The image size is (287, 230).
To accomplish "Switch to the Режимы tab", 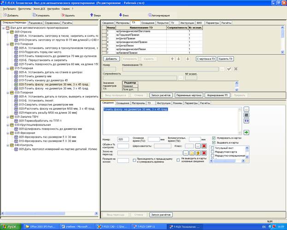I will pos(177,103).
